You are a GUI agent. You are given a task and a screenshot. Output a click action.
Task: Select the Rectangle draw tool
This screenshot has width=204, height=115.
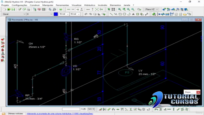(x=120, y=14)
